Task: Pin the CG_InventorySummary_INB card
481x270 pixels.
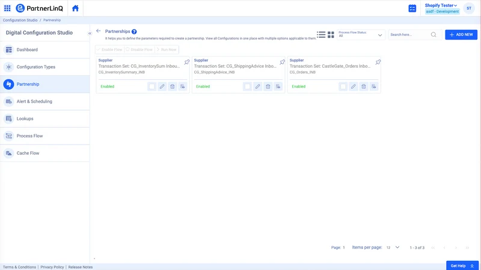Action: 186,62
